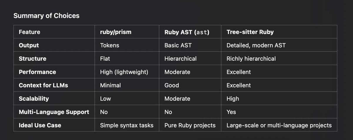Click the "Output" row label
The height and width of the screenshot is (140, 353).
pos(29,45)
